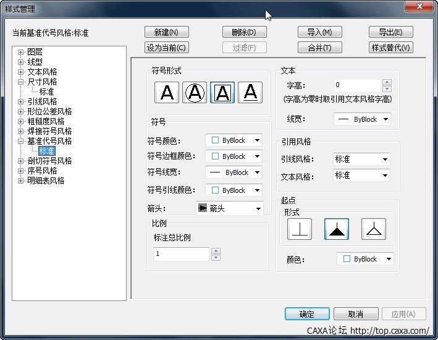Image resolution: width=438 pixels, height=340 pixels.
Task: Expand the 图层 tree node
Action: coord(21,53)
